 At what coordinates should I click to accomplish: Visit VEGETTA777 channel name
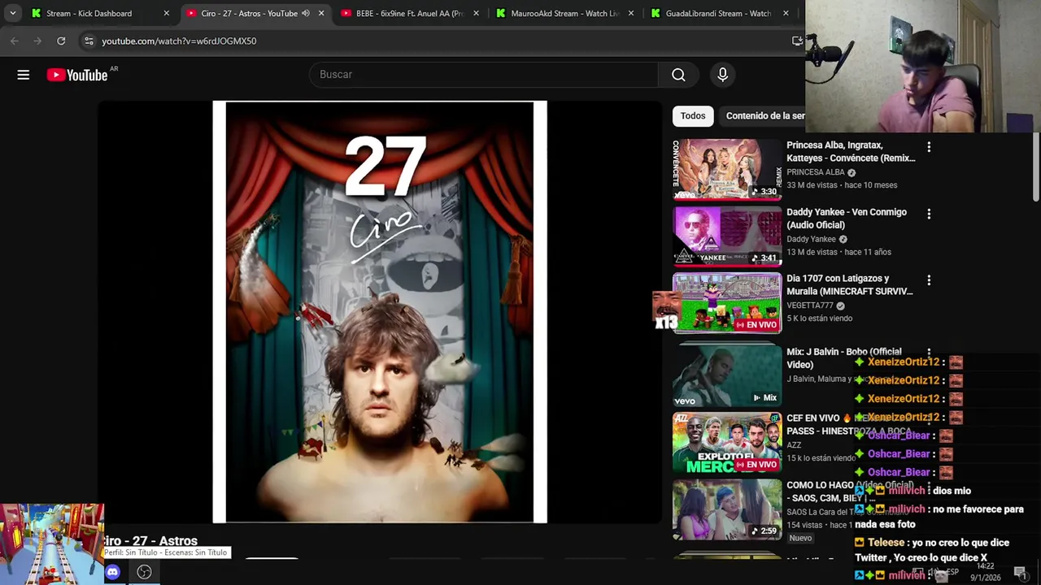(810, 305)
